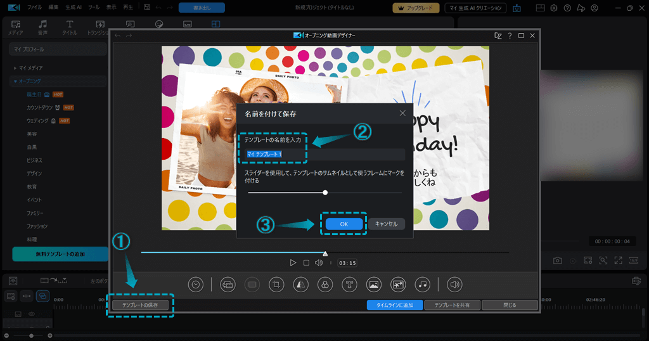This screenshot has width=649, height=341.
Task: Expand the マイ メディア tree node
Action: click(x=15, y=68)
